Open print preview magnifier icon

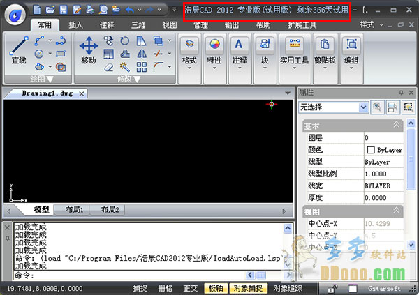tap(103, 10)
